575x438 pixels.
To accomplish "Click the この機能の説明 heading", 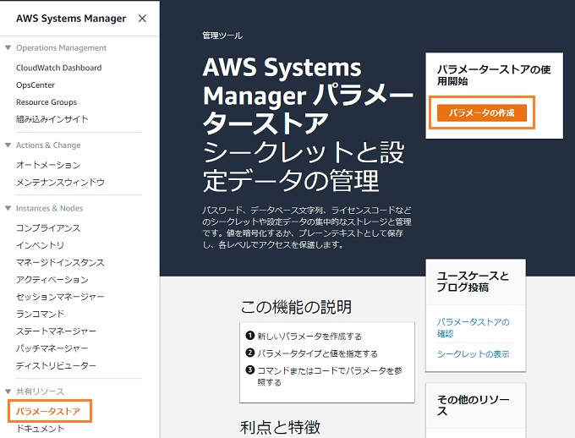I will [x=296, y=307].
